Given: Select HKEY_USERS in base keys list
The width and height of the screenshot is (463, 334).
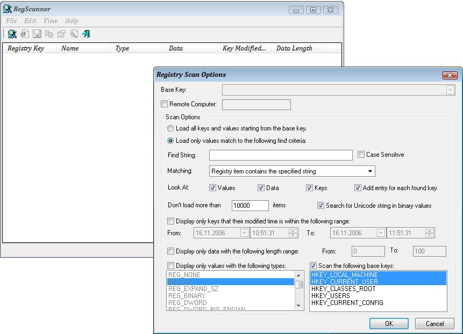Looking at the screenshot, I should (378, 296).
